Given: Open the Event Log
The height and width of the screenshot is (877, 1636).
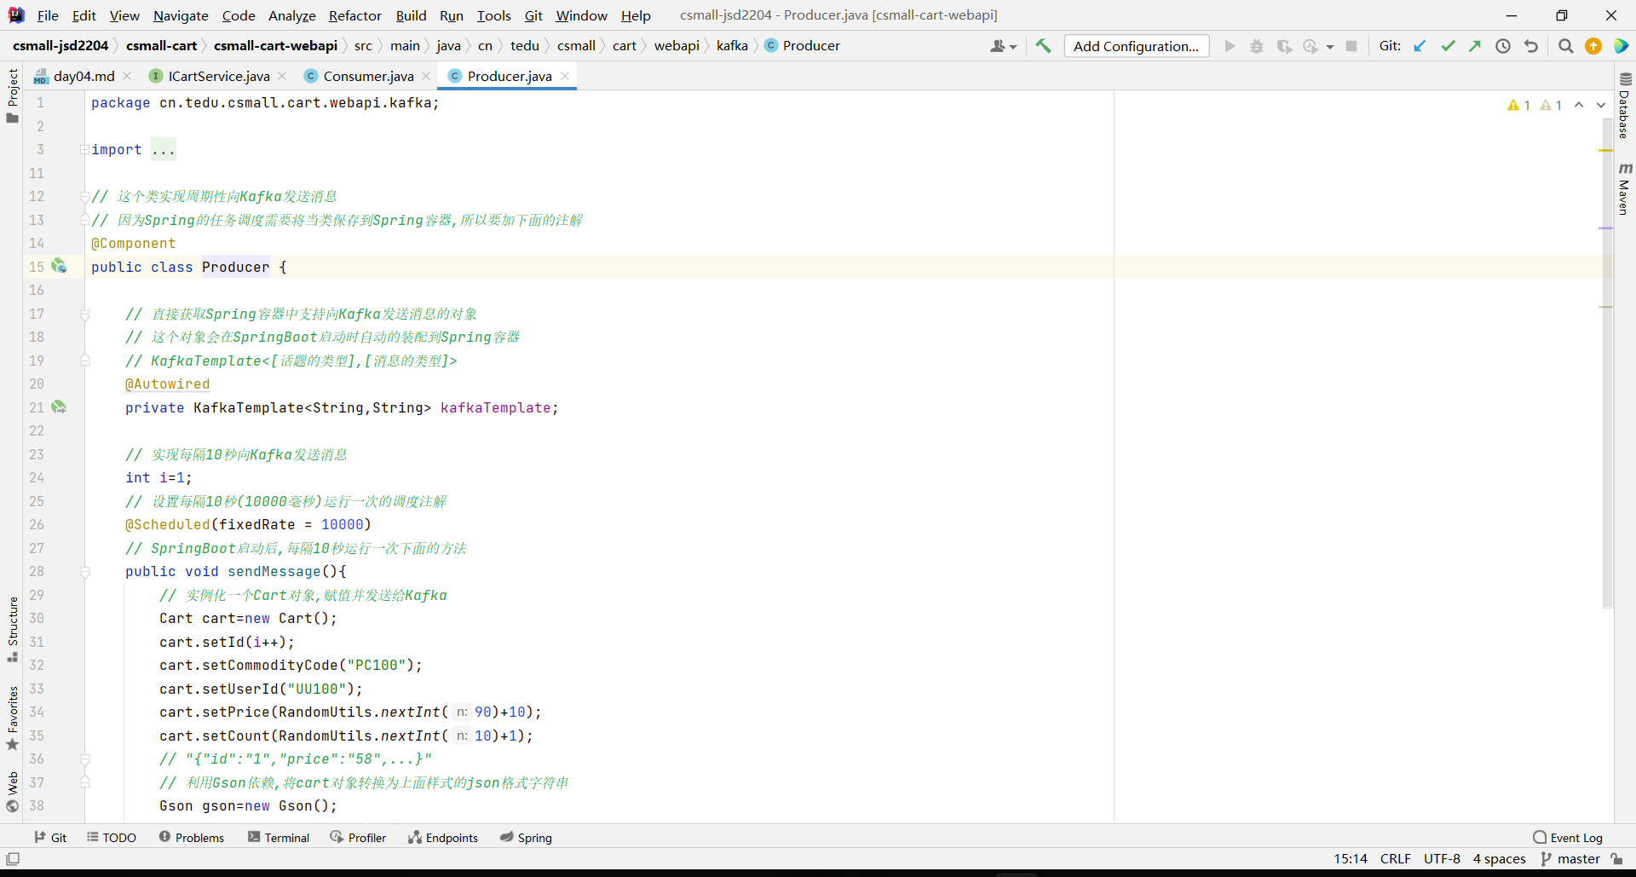Looking at the screenshot, I should (1568, 838).
